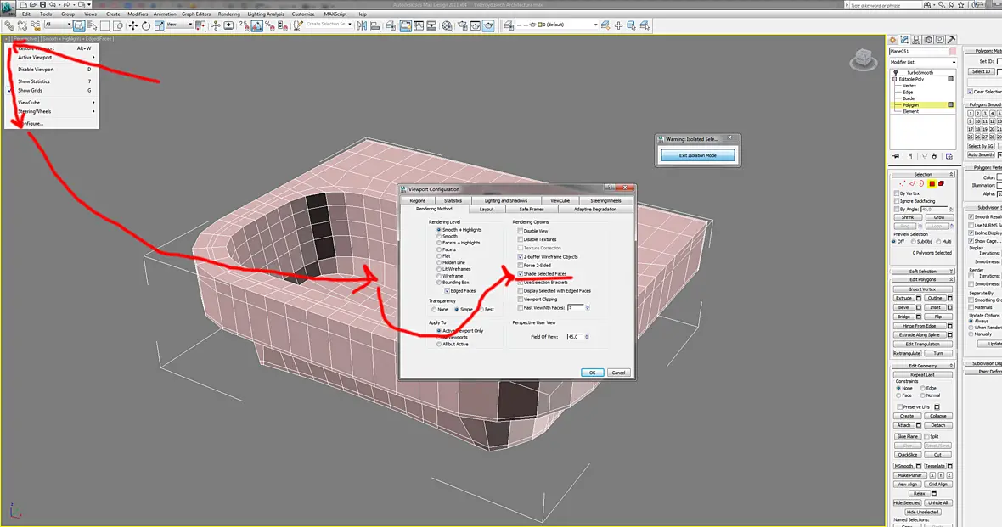The image size is (1002, 527).
Task: Choose All but Active radio option
Action: 439,345
